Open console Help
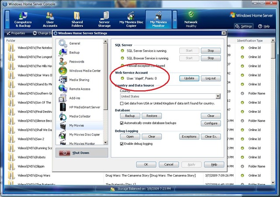 pos(264,26)
